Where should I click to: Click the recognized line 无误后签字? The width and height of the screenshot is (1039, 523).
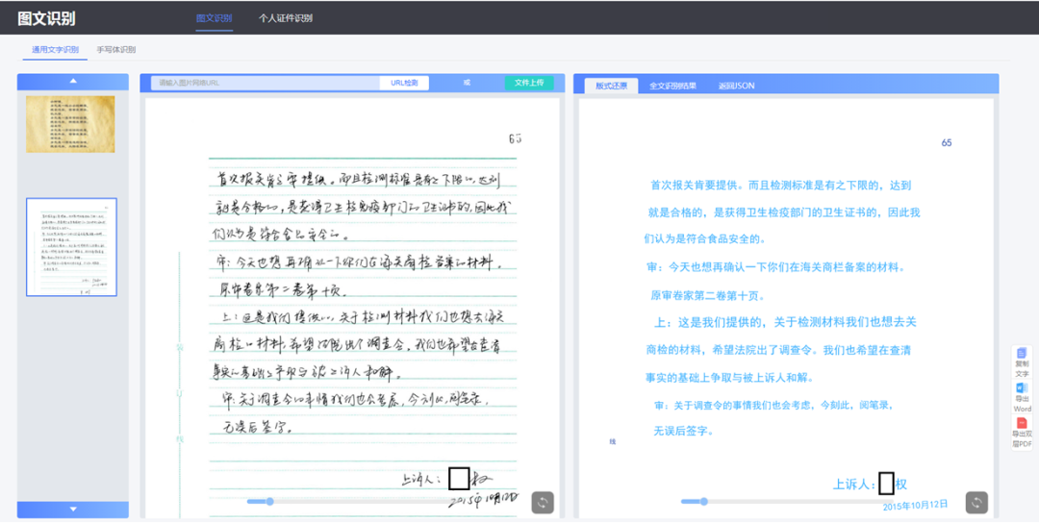683,431
